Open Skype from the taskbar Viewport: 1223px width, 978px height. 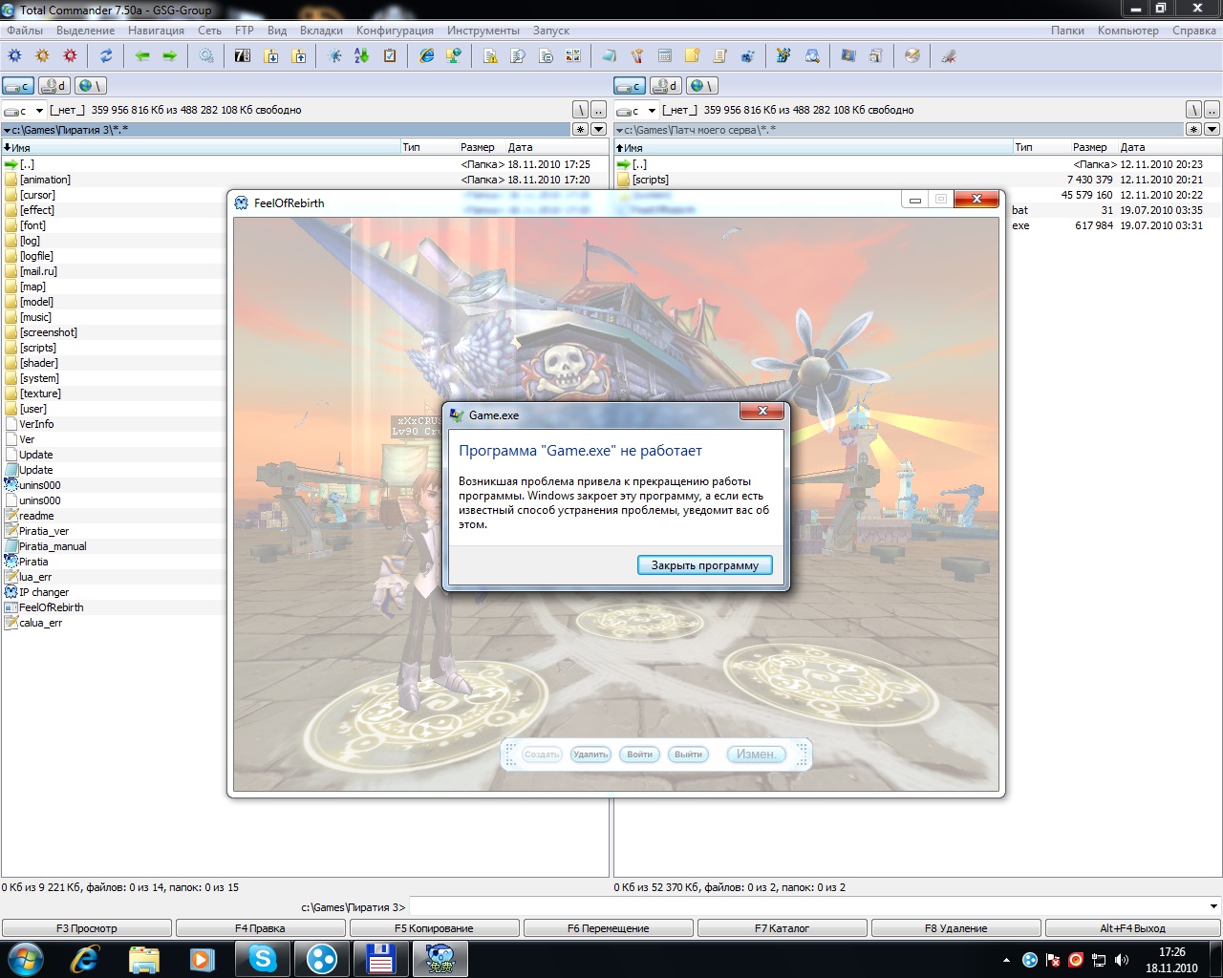[263, 959]
